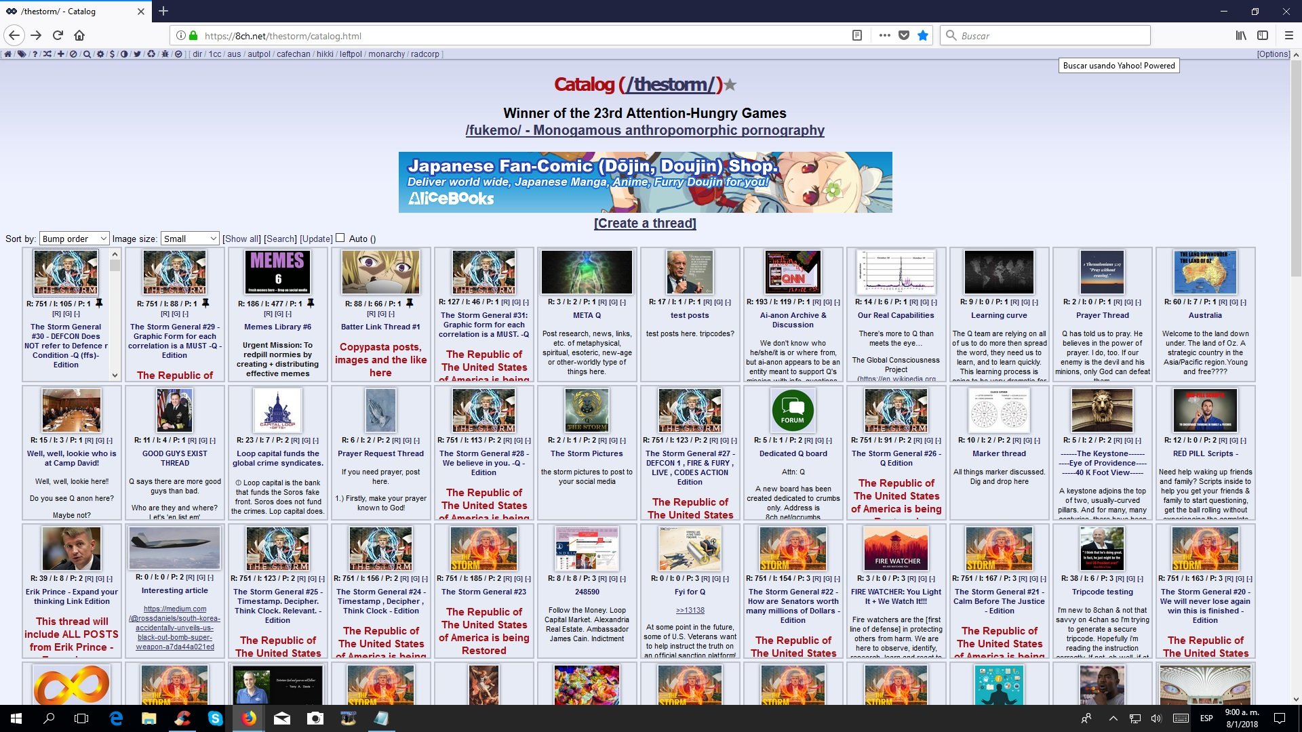The image size is (1302, 732).
Task: Open the Dedicated Q board FORUM thumbnail
Action: click(792, 410)
